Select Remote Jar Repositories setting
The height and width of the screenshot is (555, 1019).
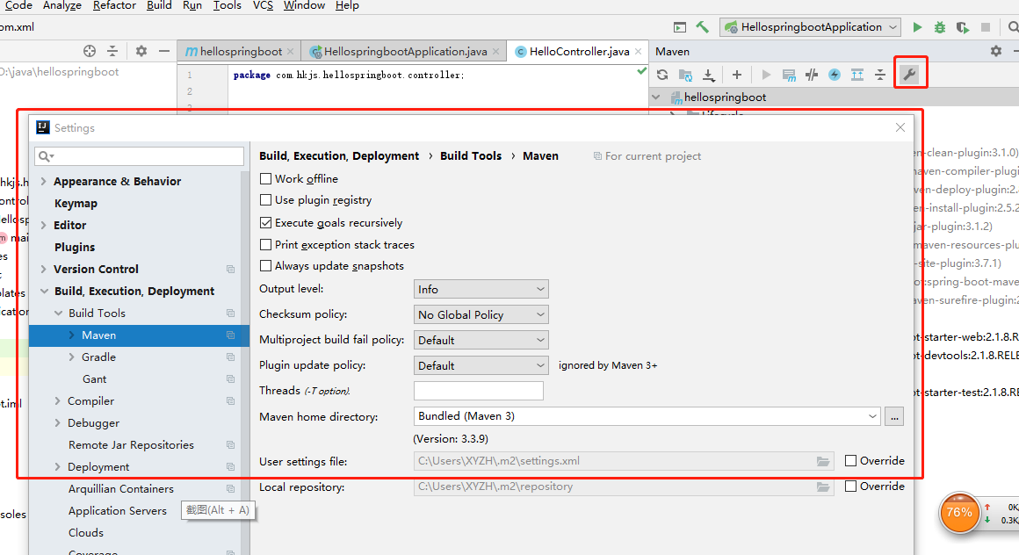131,445
